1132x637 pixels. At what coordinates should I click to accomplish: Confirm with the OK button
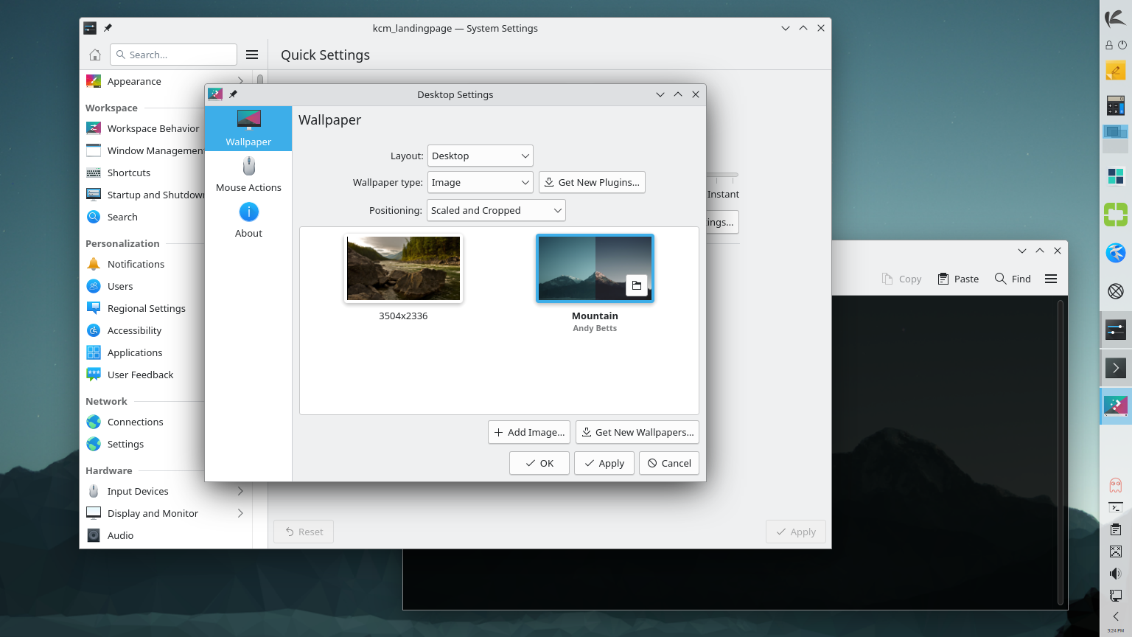(x=539, y=463)
